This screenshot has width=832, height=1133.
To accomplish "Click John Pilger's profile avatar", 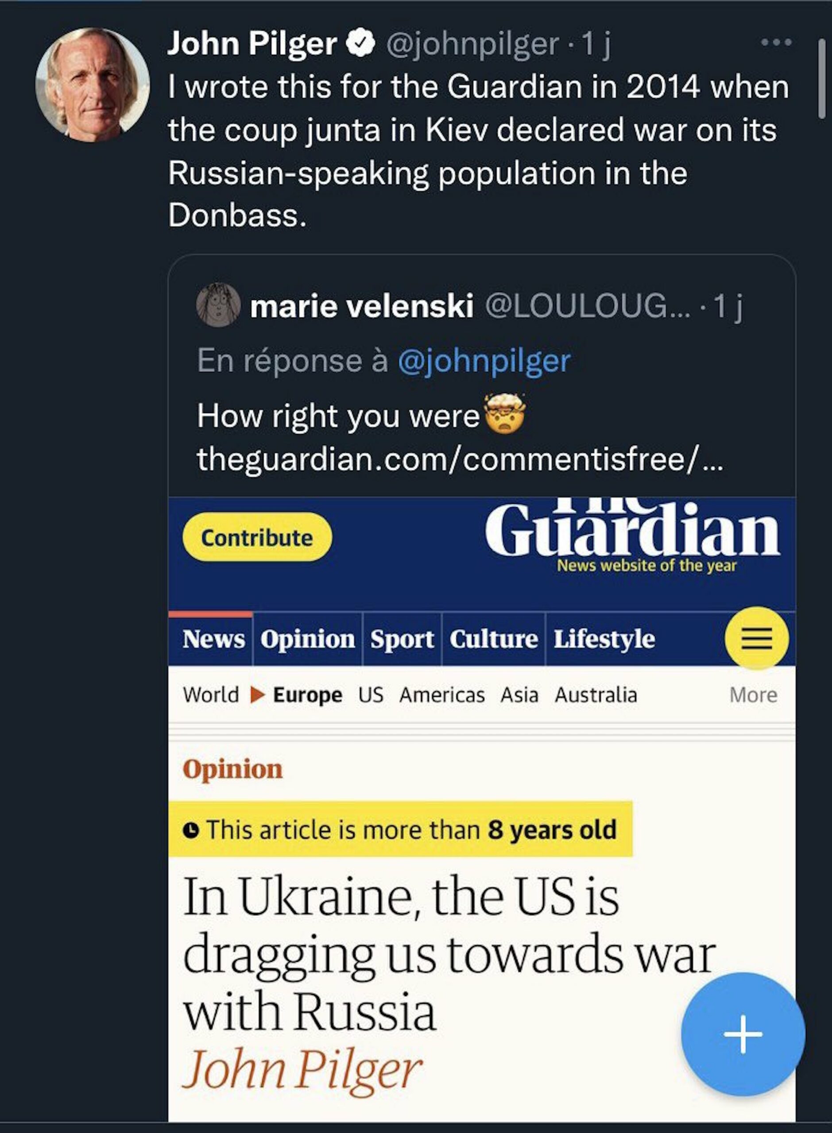I will click(x=93, y=85).
